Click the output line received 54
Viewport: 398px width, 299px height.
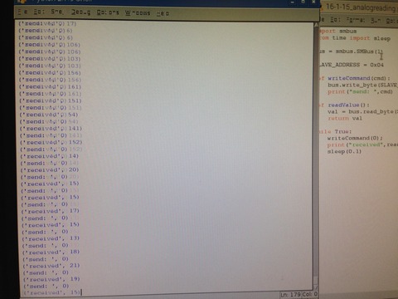(x=49, y=115)
